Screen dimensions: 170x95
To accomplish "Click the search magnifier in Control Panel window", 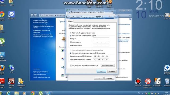I will tap(130, 15).
